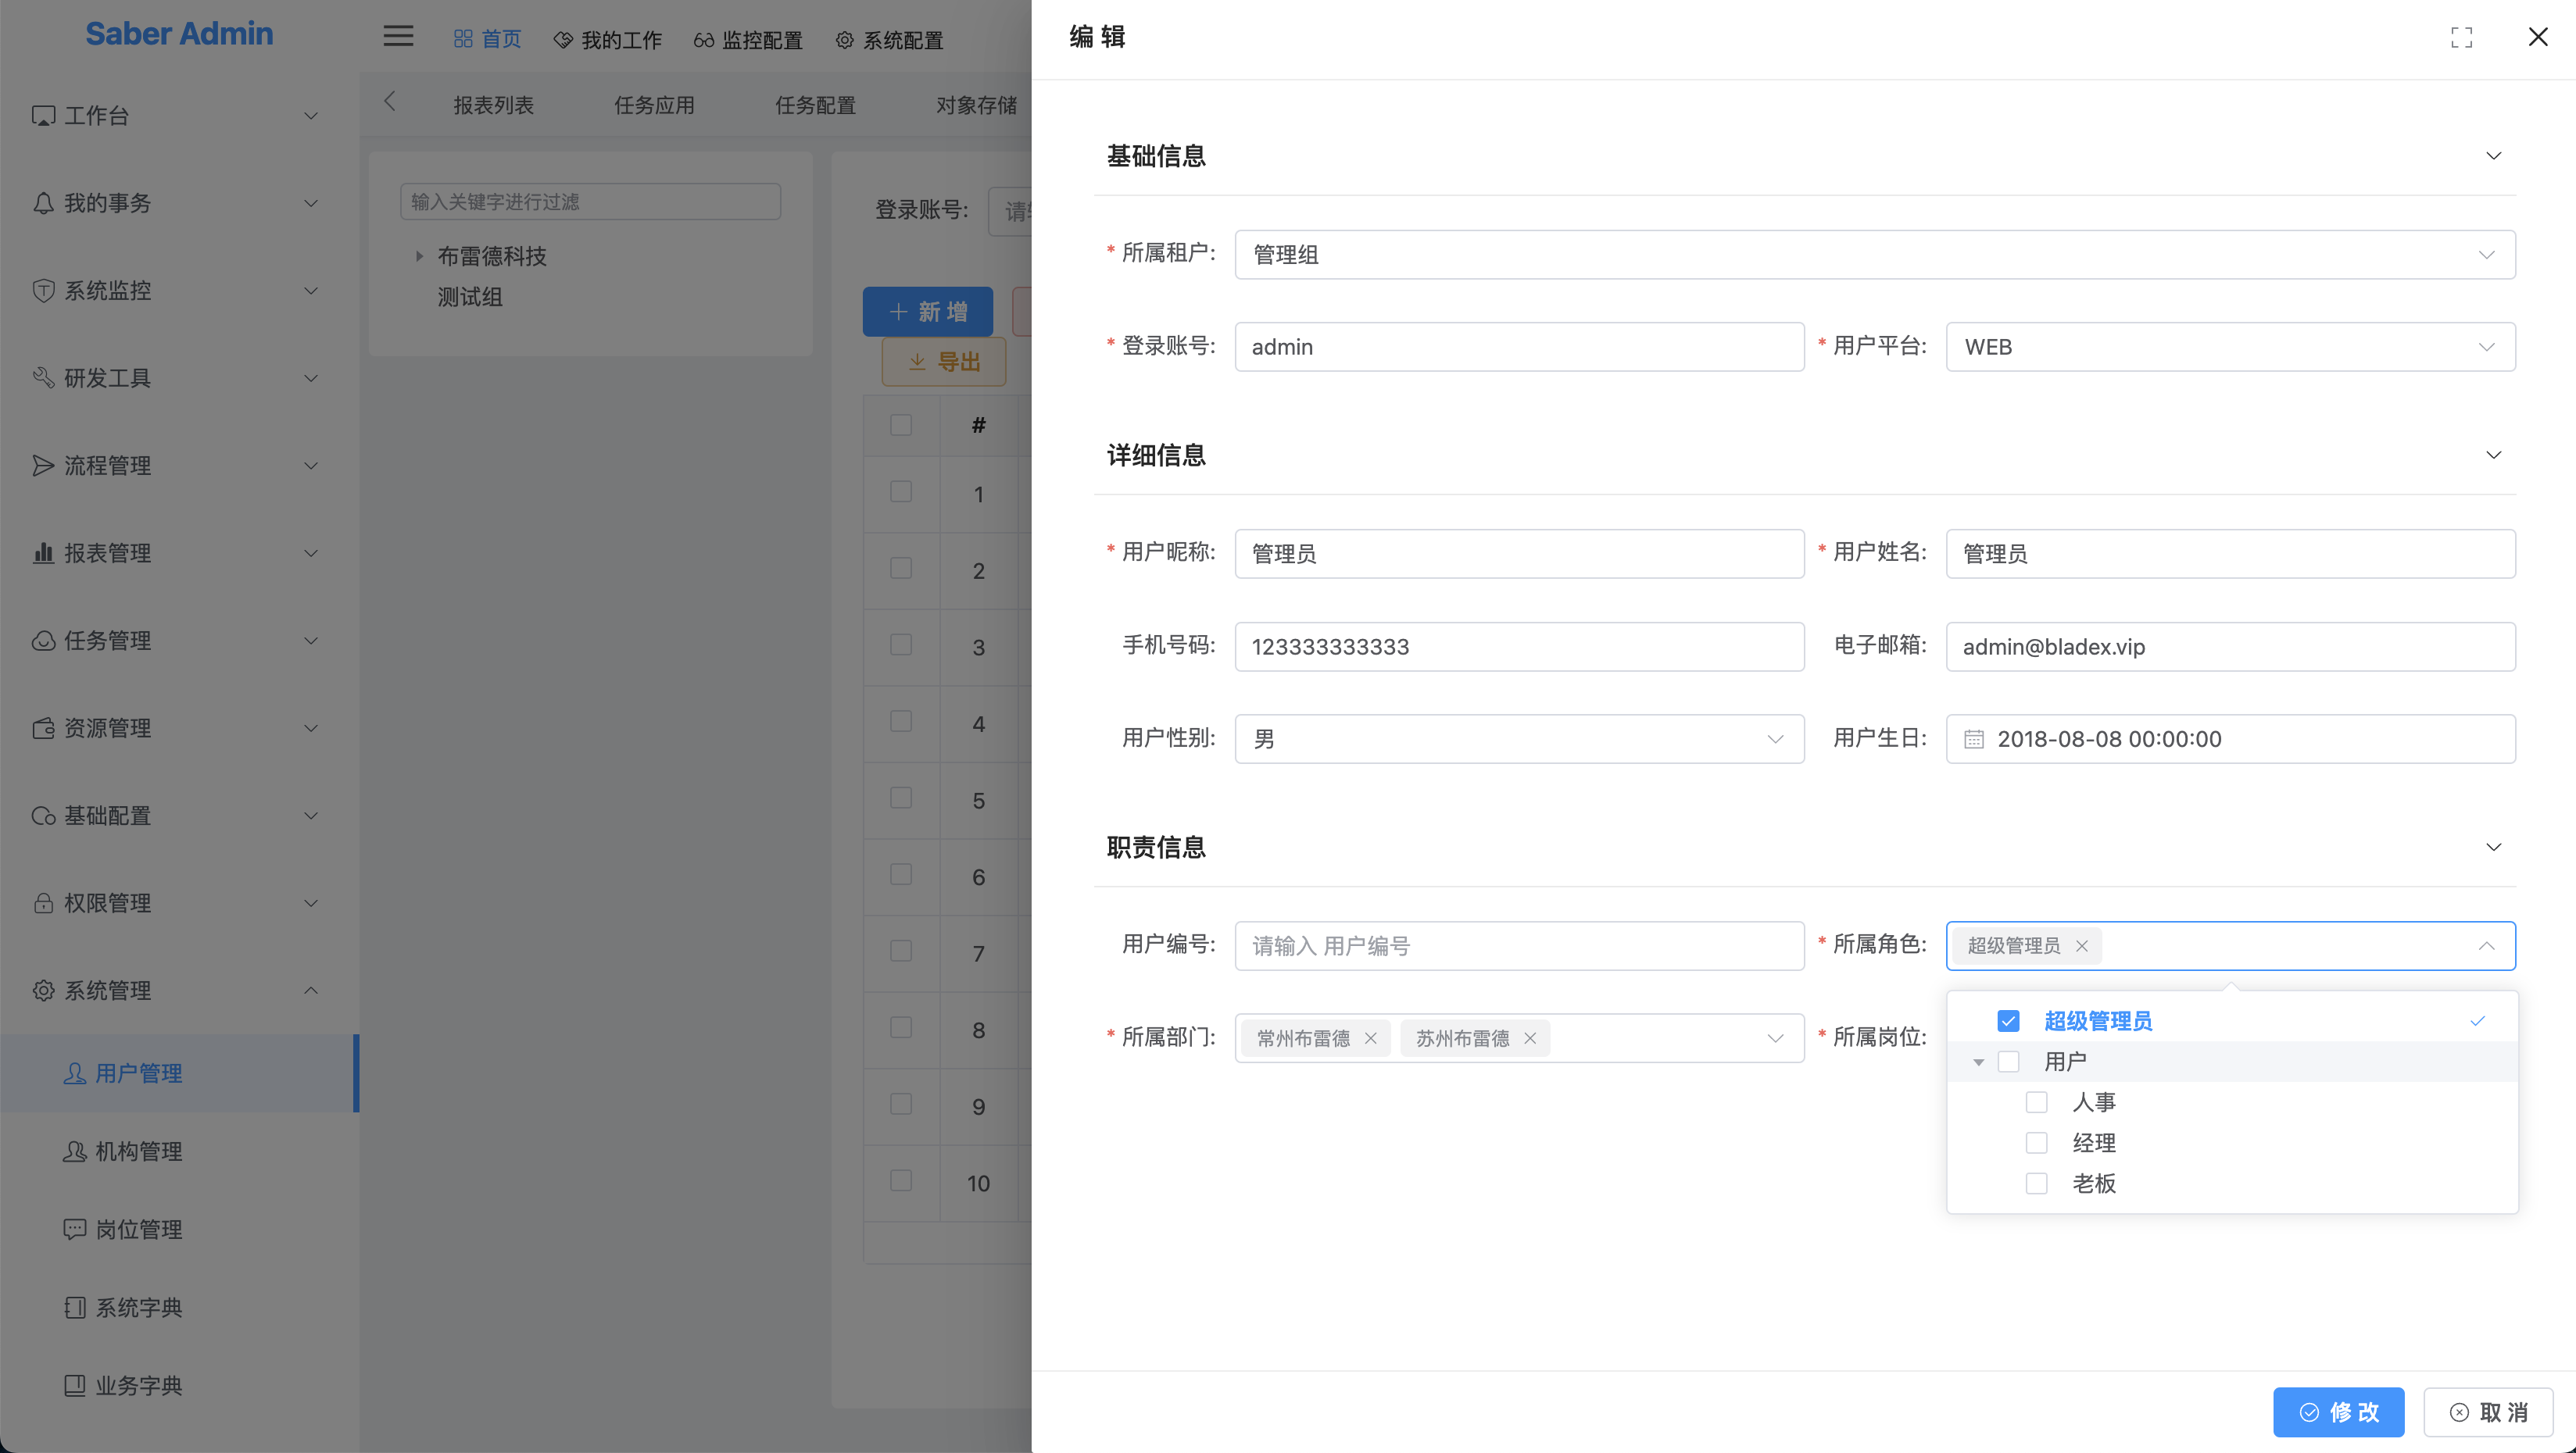The width and height of the screenshot is (2576, 1453).
Task: Switch to the 报表列表 tab
Action: point(493,105)
